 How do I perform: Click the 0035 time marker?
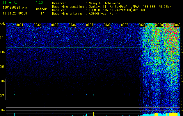pos(90,25)
